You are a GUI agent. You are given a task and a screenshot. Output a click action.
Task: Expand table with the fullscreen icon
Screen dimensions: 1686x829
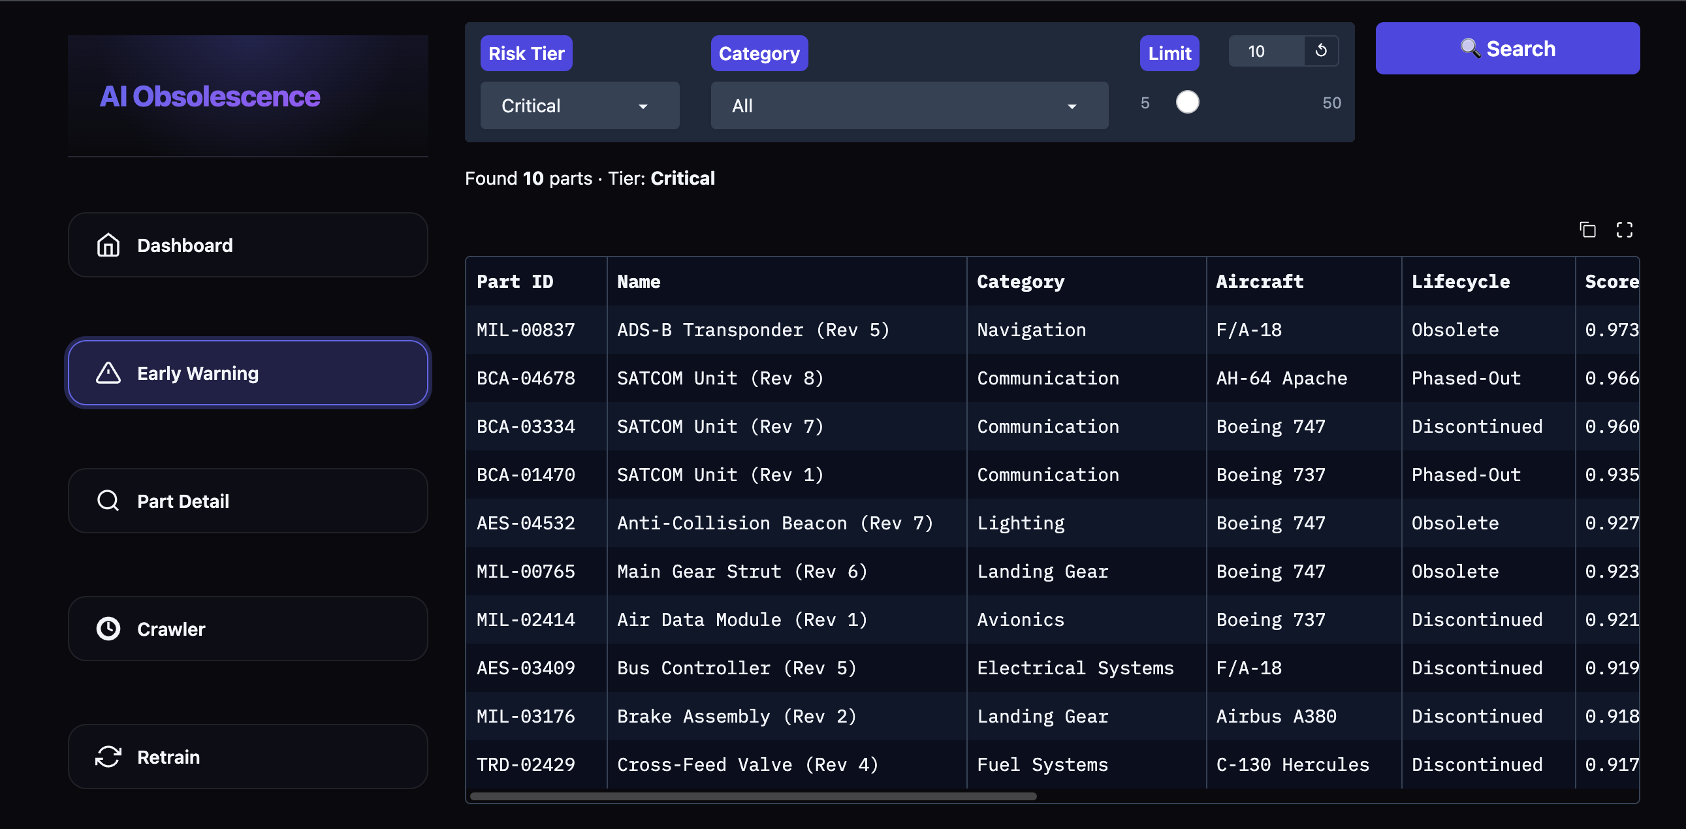point(1625,230)
